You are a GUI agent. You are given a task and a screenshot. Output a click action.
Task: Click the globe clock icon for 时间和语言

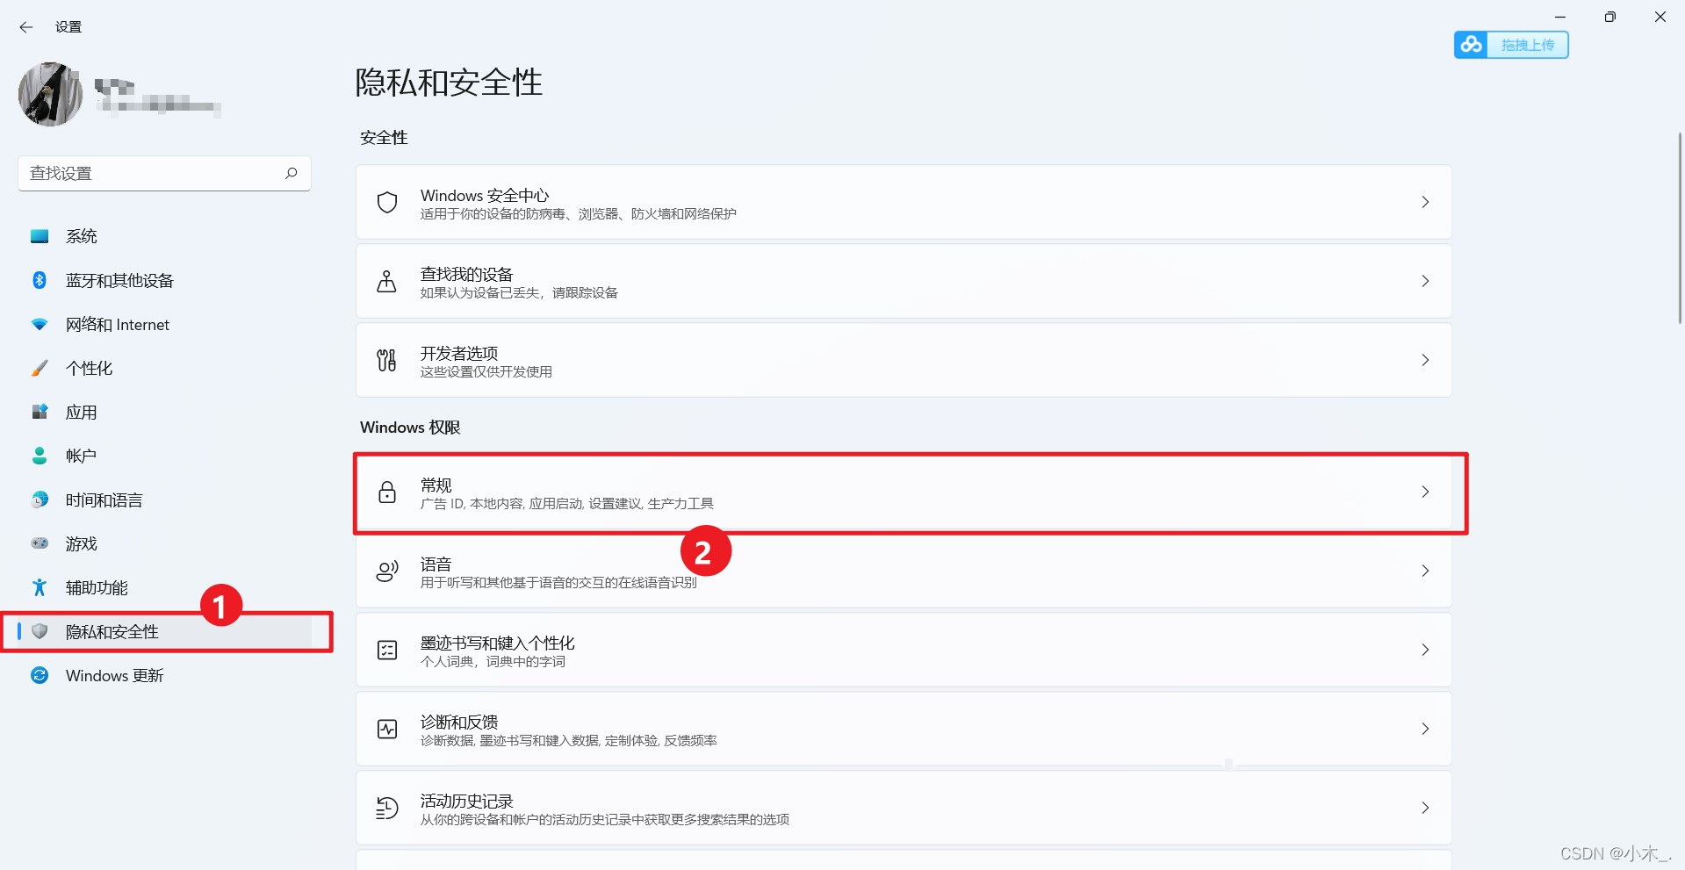(x=40, y=500)
